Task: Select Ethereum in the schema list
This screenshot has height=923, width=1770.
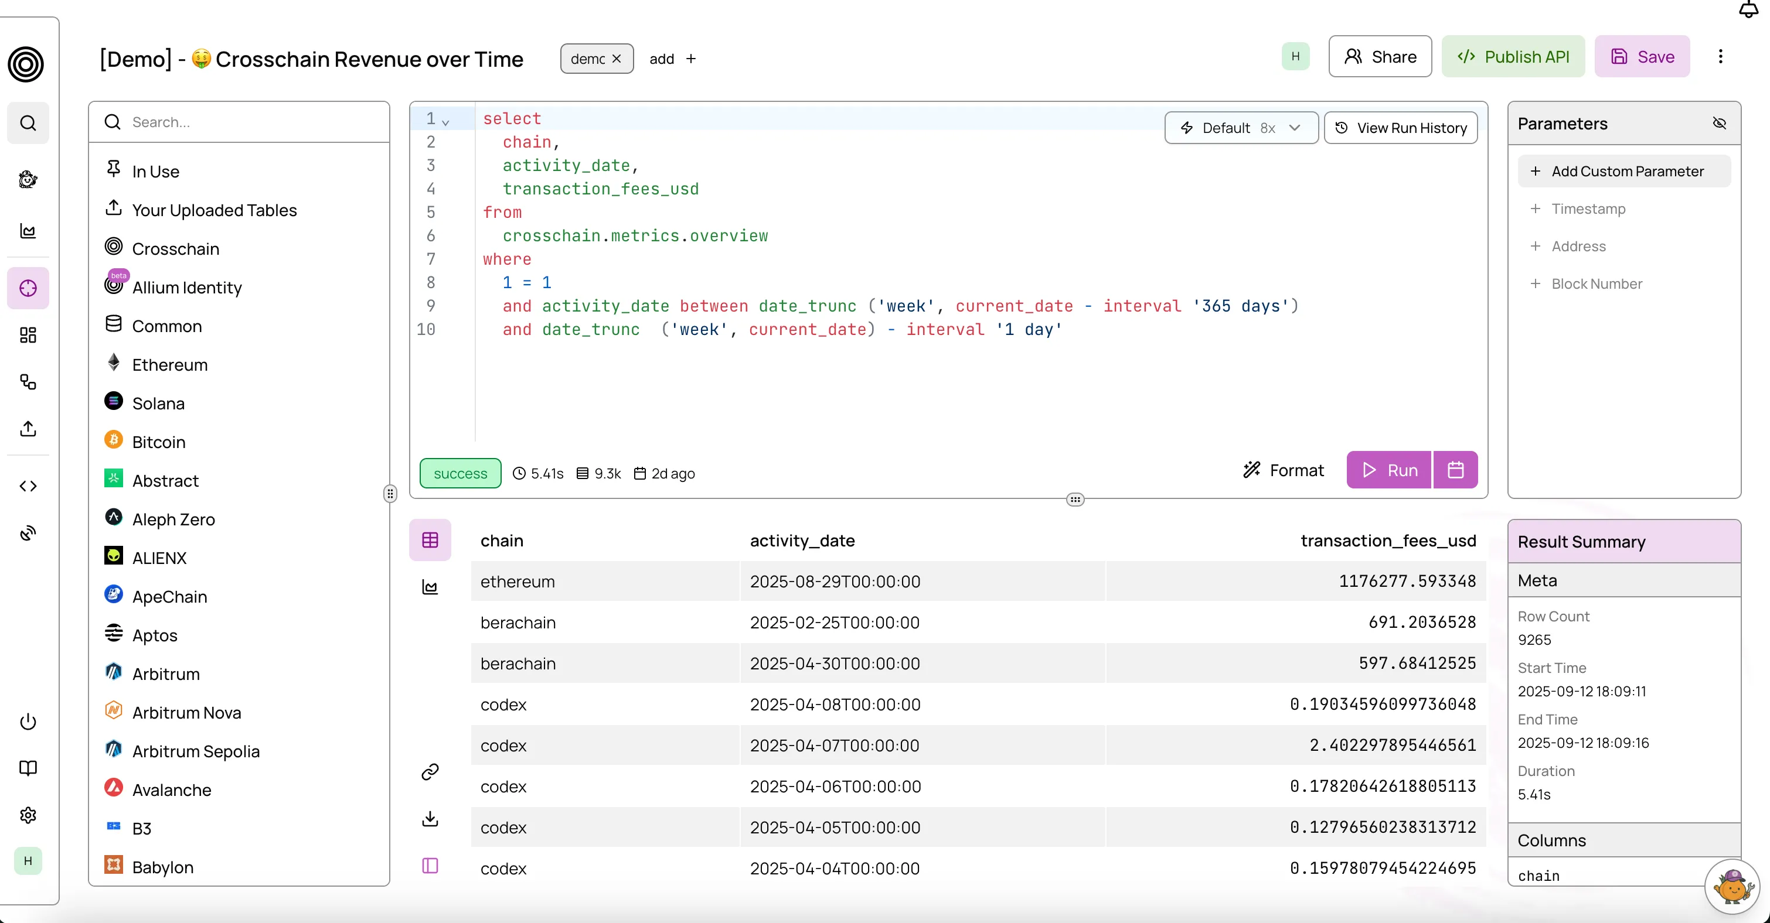Action: coord(170,365)
